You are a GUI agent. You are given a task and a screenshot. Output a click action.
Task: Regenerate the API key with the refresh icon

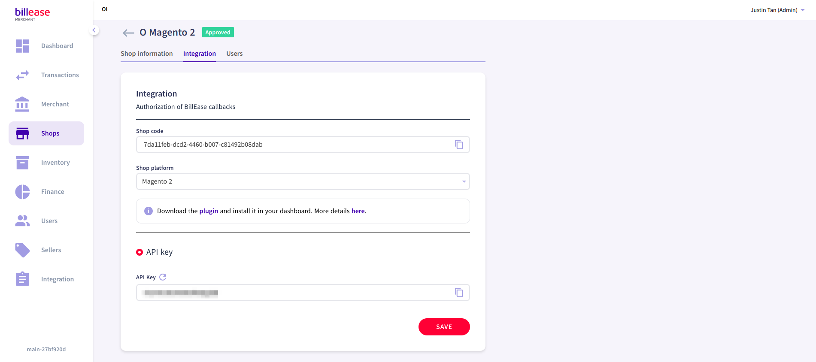pos(163,277)
